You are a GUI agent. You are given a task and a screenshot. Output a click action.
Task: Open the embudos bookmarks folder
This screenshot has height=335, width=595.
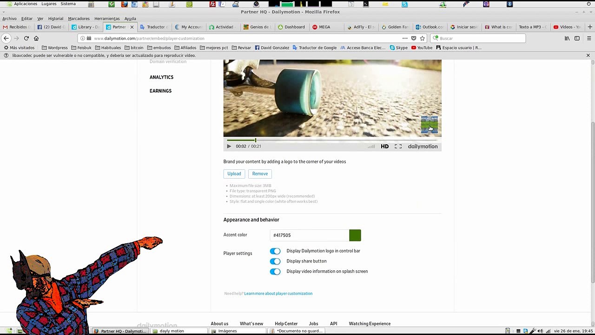[x=159, y=47]
